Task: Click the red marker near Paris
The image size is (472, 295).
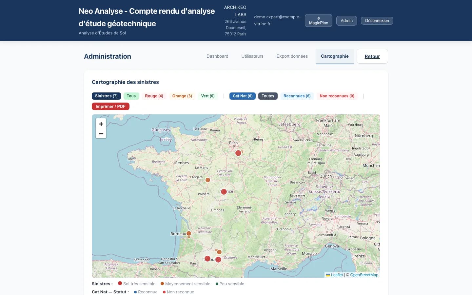Action: point(238,153)
